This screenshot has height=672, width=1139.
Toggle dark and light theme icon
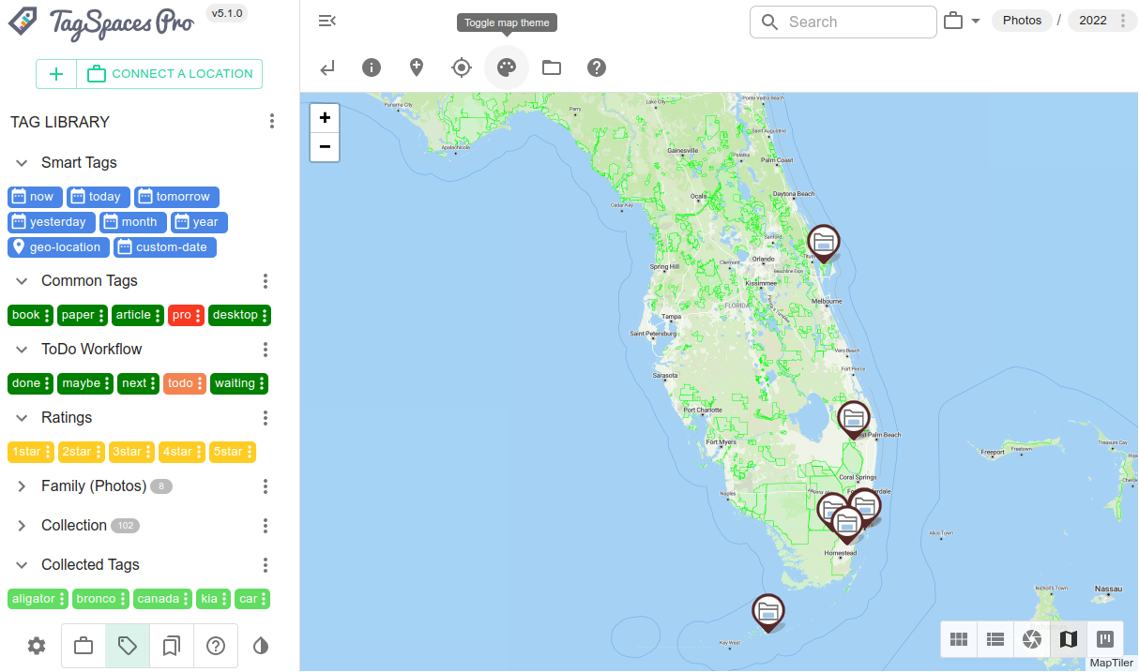[x=261, y=646]
